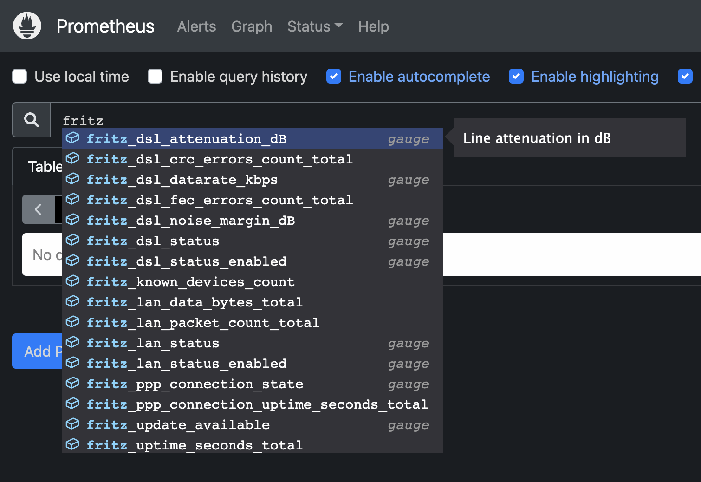Click the cube icon beside fritz_dsl_attenuation_dB
This screenshot has height=482, width=701.
coord(72,138)
